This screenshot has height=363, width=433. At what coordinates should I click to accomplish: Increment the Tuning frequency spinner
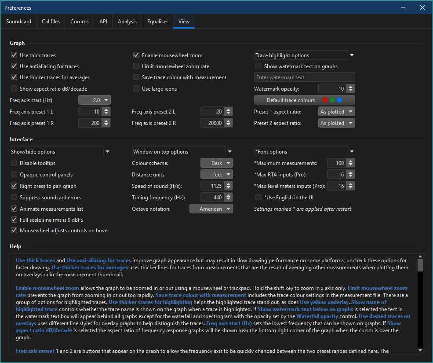228,195
